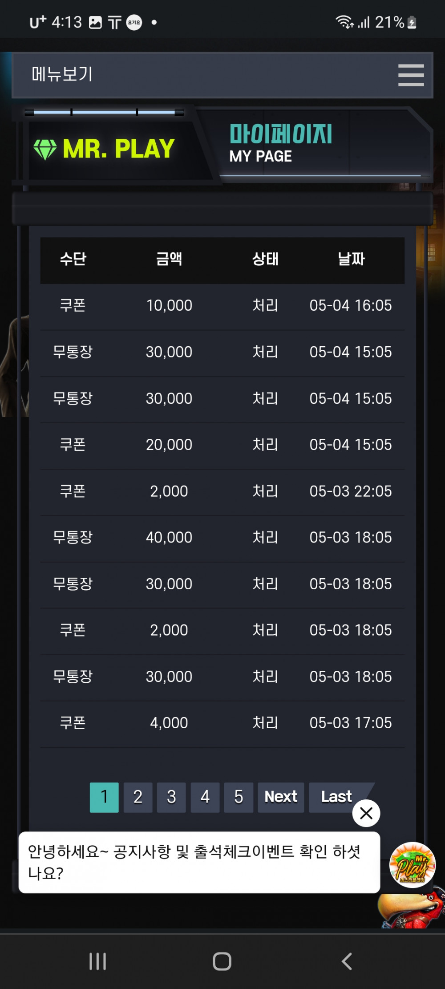Tap the battery indicator in status bar
The height and width of the screenshot is (989, 445).
pyautogui.click(x=412, y=22)
